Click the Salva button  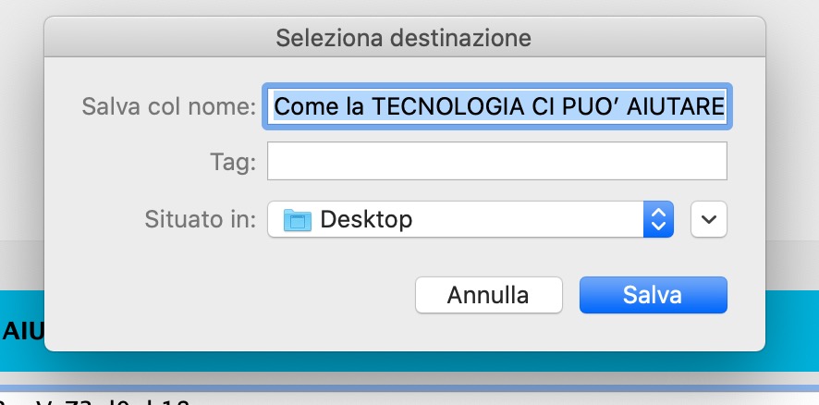point(653,296)
